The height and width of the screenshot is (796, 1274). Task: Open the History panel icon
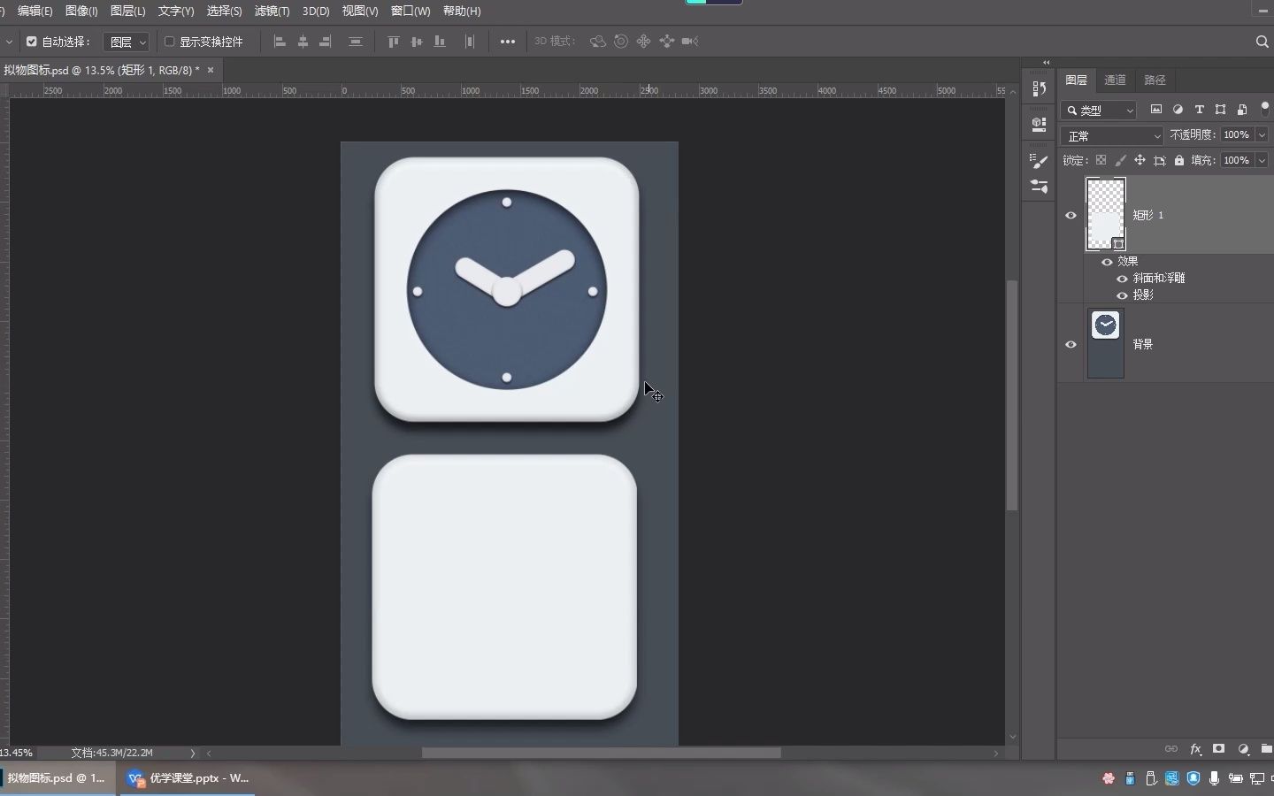(1040, 88)
